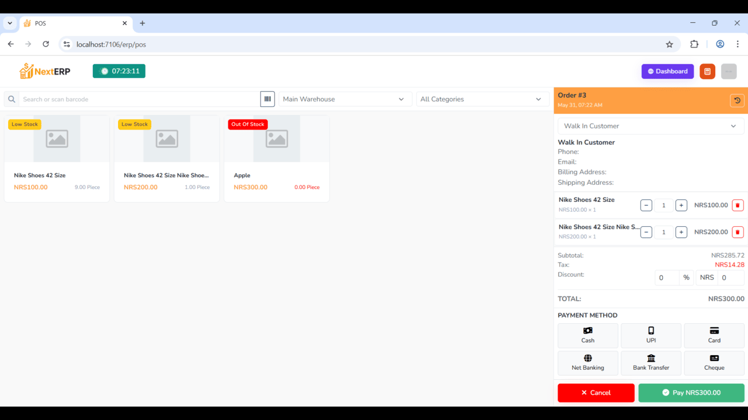Bookmark this page with star icon
Viewport: 748px width, 420px height.
tap(670, 44)
